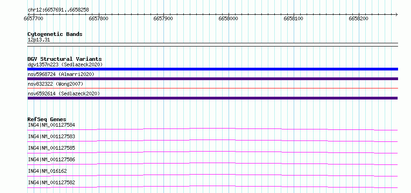Open transcript ING4|NM_001127582
Image resolution: width=411 pixels, height=193 pixels.
pyautogui.click(x=51, y=182)
